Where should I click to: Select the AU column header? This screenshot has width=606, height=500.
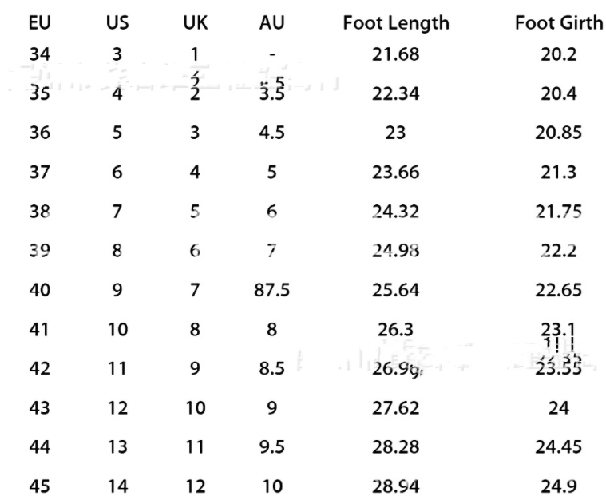(x=272, y=23)
